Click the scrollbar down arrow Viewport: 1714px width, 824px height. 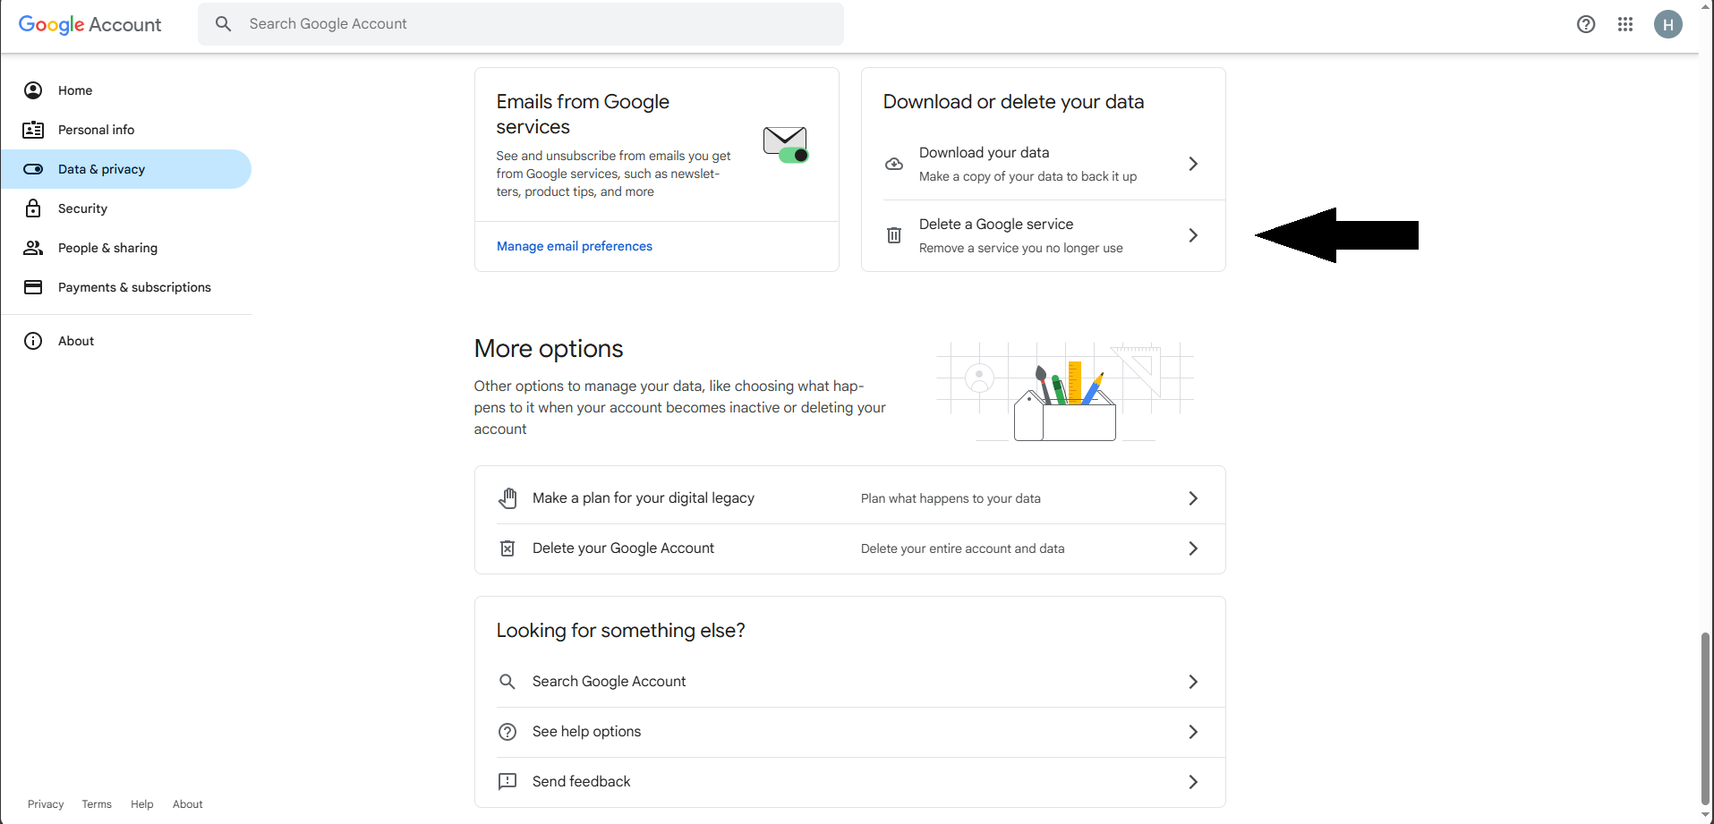1705,815
